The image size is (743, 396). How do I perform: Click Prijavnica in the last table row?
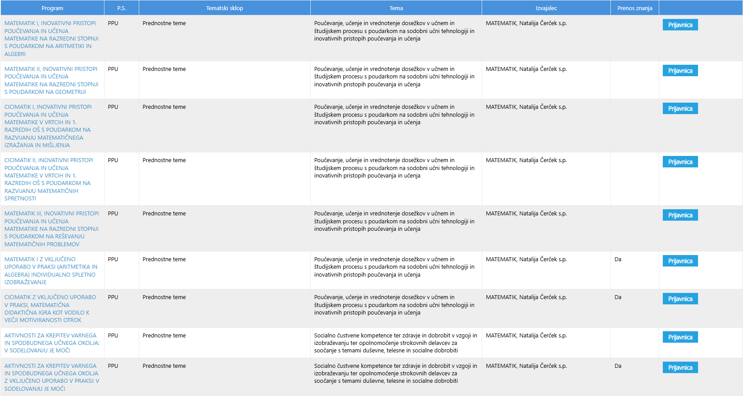click(680, 367)
